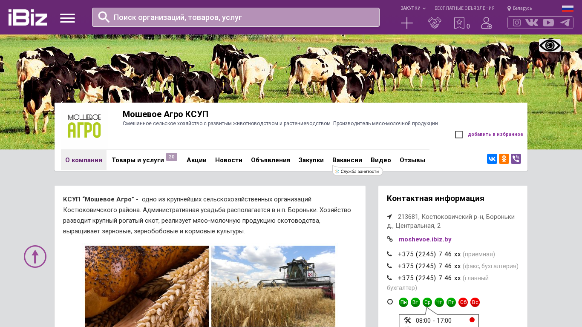Viewport: 582px width, 327px height.
Task: Click the приемная phone number
Action: [x=429, y=254]
